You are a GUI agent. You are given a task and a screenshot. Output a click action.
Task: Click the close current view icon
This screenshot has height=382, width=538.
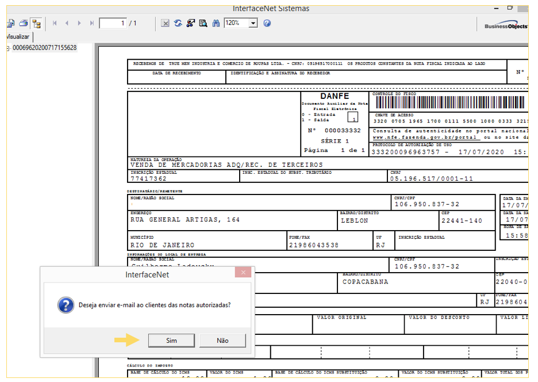(x=165, y=24)
